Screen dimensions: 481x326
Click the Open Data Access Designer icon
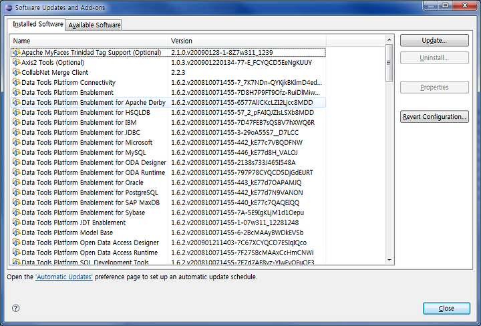(x=16, y=242)
